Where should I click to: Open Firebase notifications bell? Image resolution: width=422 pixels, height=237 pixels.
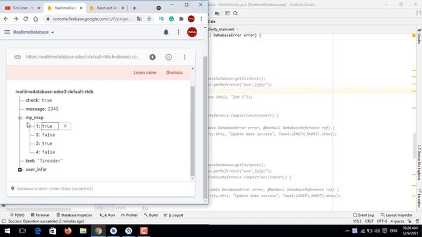pos(166,32)
